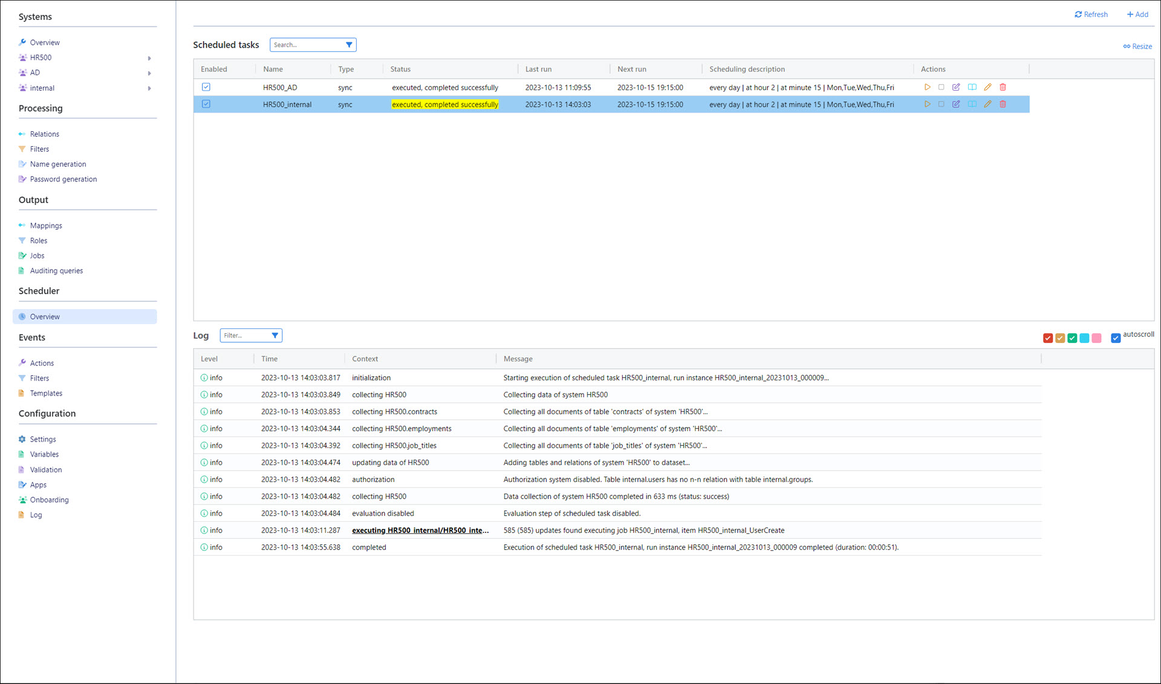The width and height of the screenshot is (1161, 684).
Task: Open the executing HR500_internal context link
Action: pos(420,530)
